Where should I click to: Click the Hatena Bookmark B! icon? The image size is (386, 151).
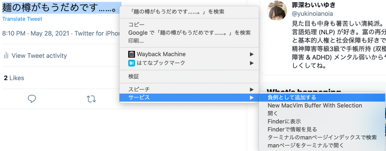coord(132,63)
